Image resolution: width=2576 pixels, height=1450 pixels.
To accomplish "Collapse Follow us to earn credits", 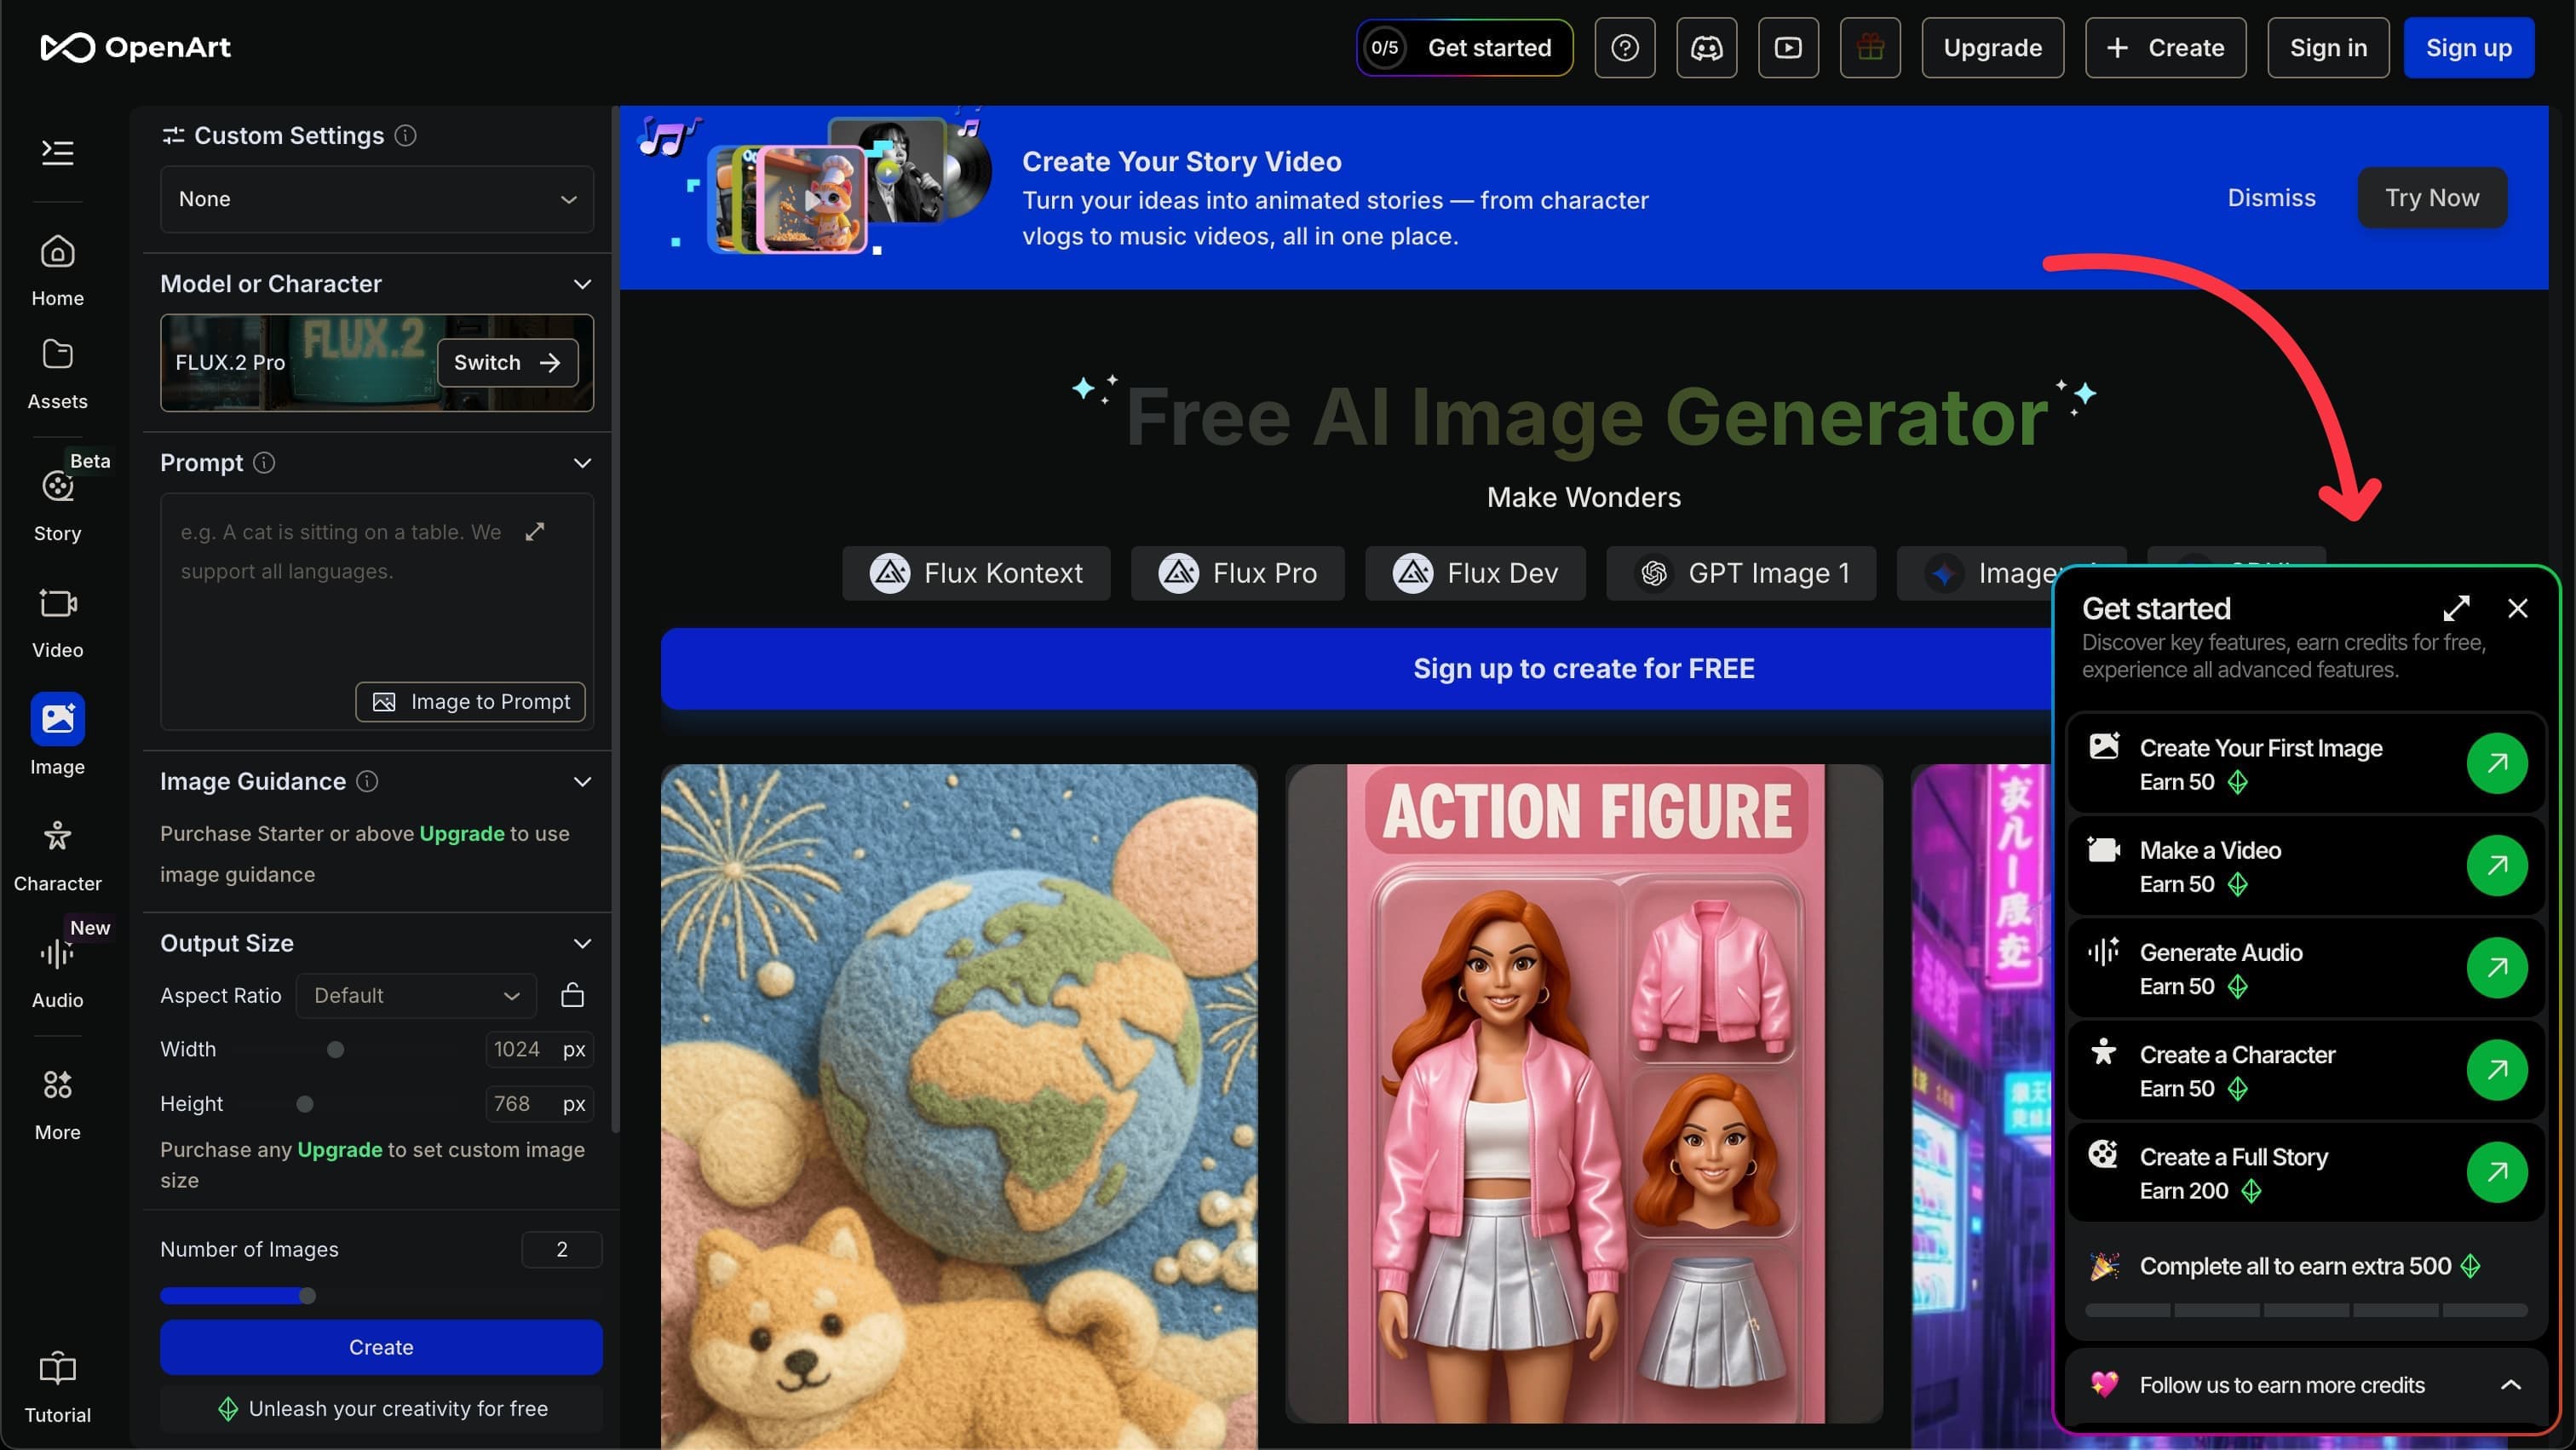I will tap(2510, 1385).
